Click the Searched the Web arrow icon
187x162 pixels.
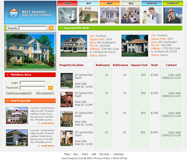click(x=61, y=28)
